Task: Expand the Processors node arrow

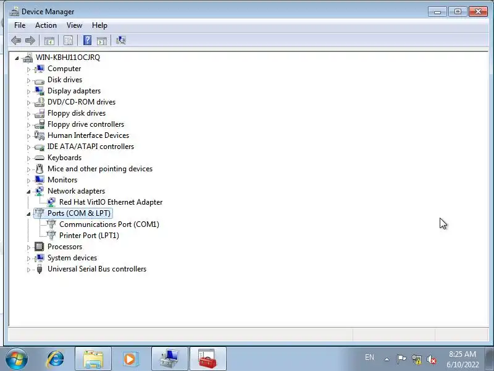Action: 28,247
